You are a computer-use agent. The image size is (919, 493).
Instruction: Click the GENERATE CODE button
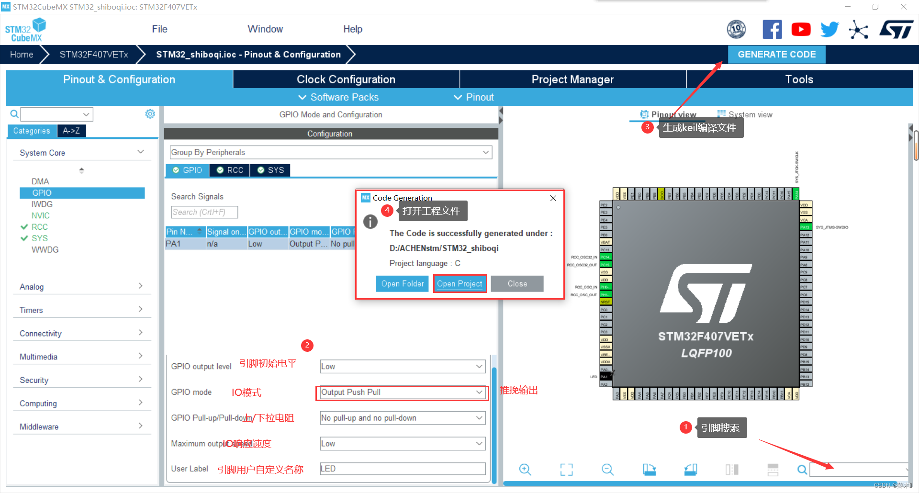pyautogui.click(x=776, y=54)
